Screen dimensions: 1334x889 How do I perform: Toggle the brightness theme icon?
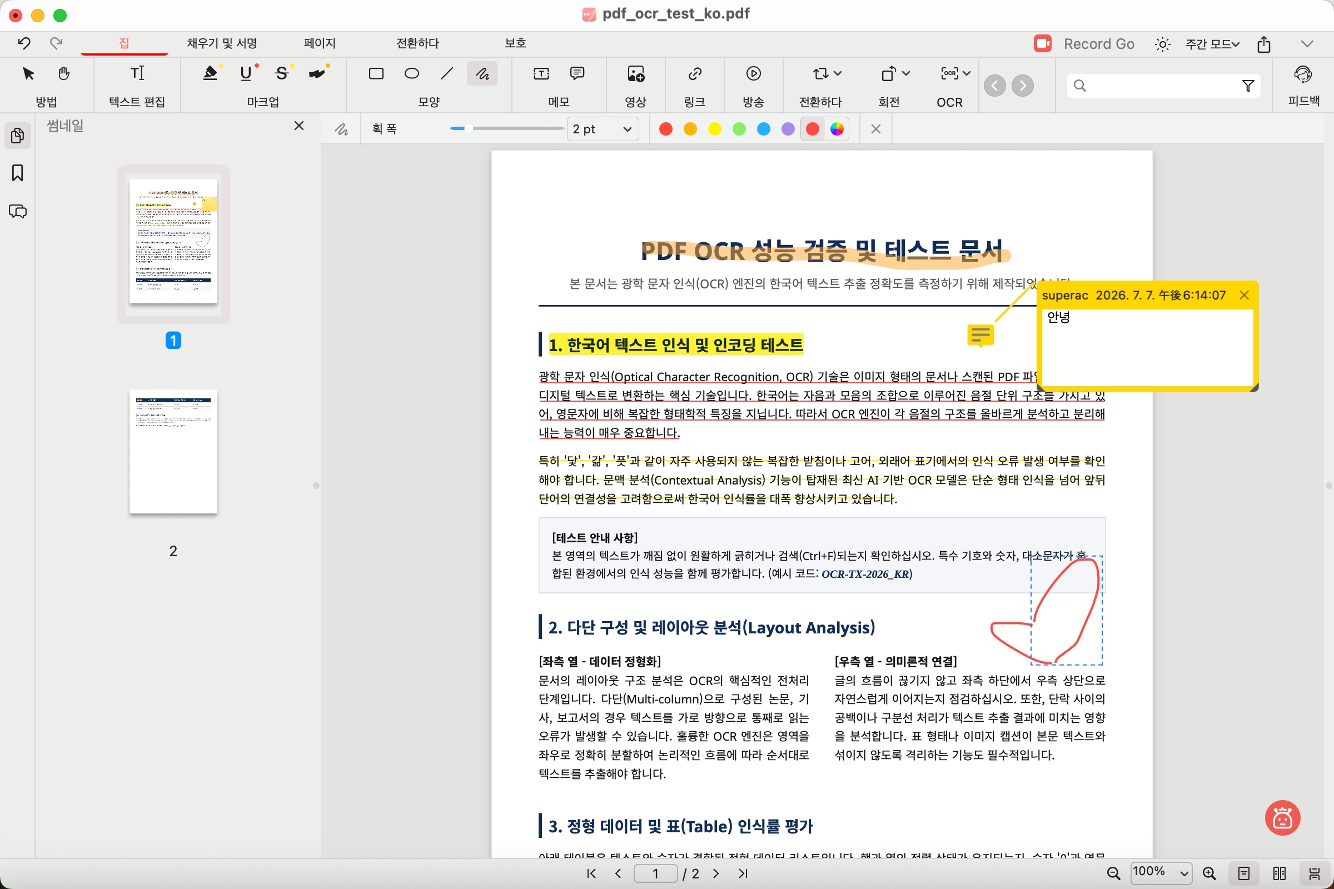[x=1163, y=44]
